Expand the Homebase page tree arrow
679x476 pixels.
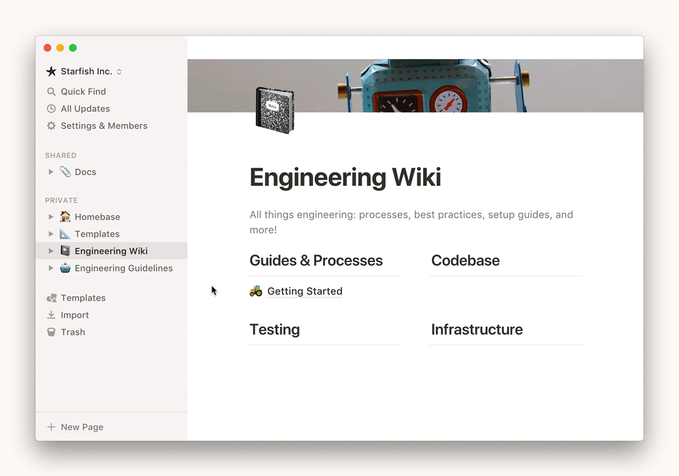[x=51, y=217]
